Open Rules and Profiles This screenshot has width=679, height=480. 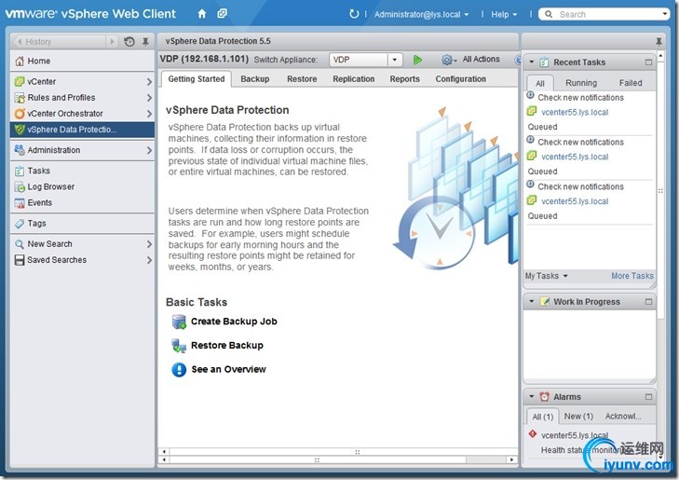pyautogui.click(x=82, y=98)
